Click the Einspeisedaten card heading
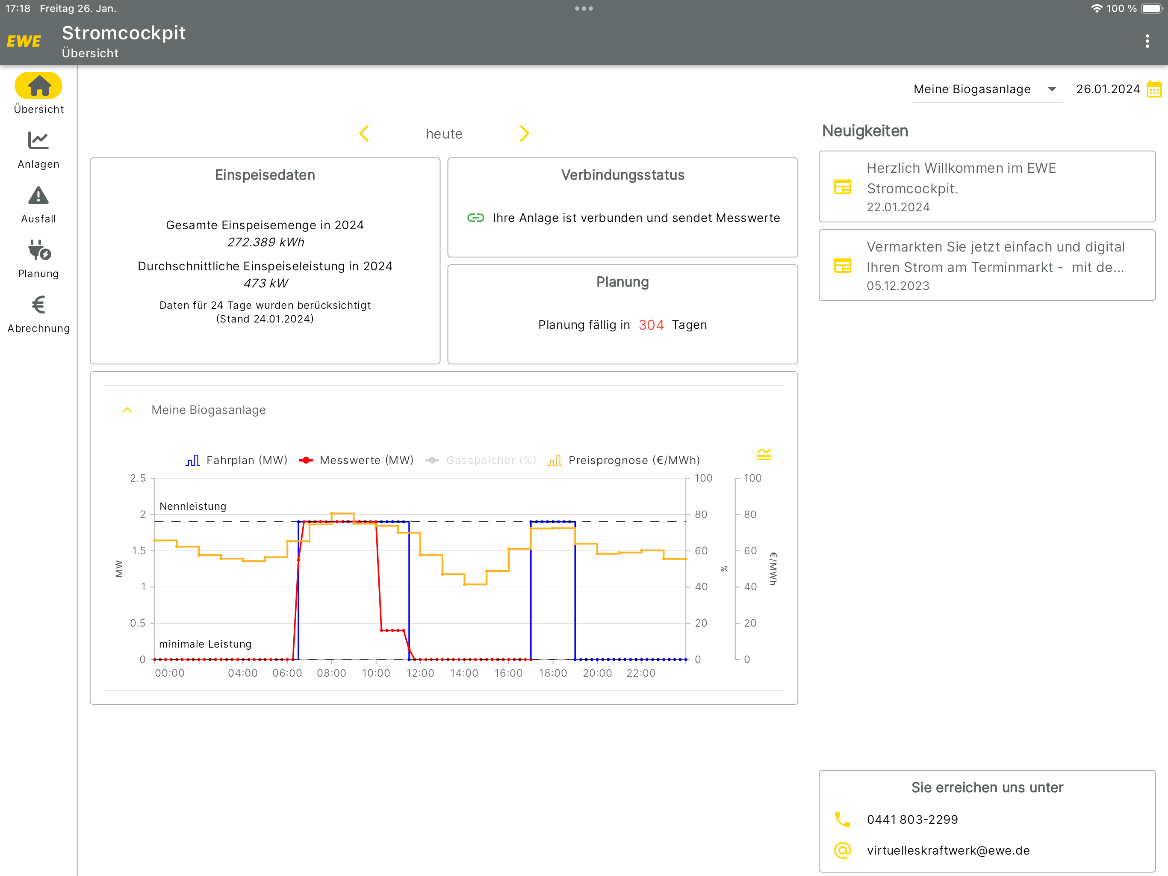Screen dimensions: 1168x876 (265, 175)
